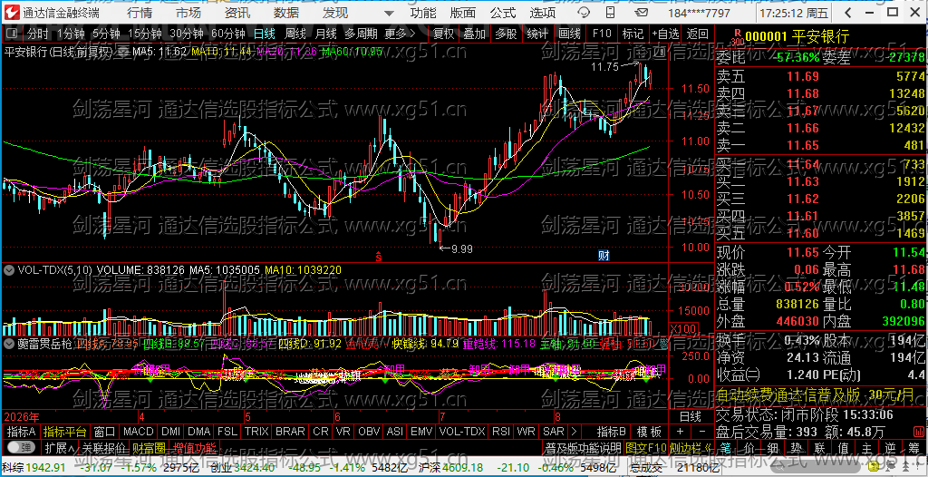Collapse the VOL-TDX indicator with circle arrow icon
This screenshot has height=477, width=928.
[x=9, y=269]
